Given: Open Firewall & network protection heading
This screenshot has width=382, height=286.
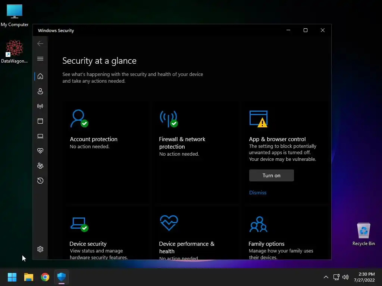Looking at the screenshot, I should click(x=182, y=143).
